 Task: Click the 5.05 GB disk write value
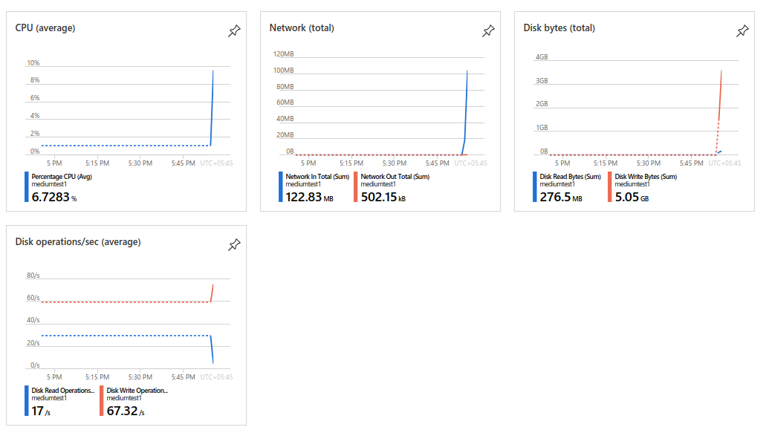632,197
